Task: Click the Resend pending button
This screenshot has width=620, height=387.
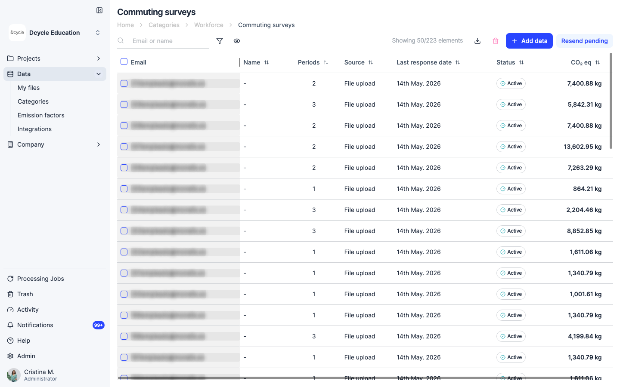Action: tap(584, 41)
